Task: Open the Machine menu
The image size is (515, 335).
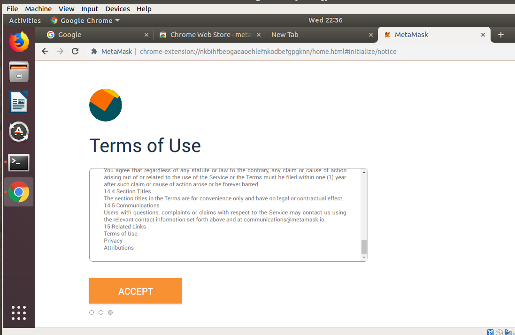Action: coord(38,8)
